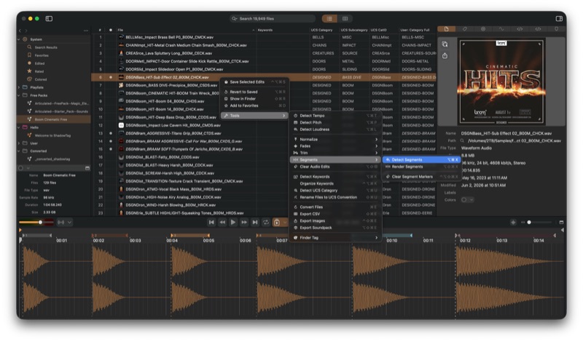
Task: Switch to list view mode
Action: pos(329,19)
